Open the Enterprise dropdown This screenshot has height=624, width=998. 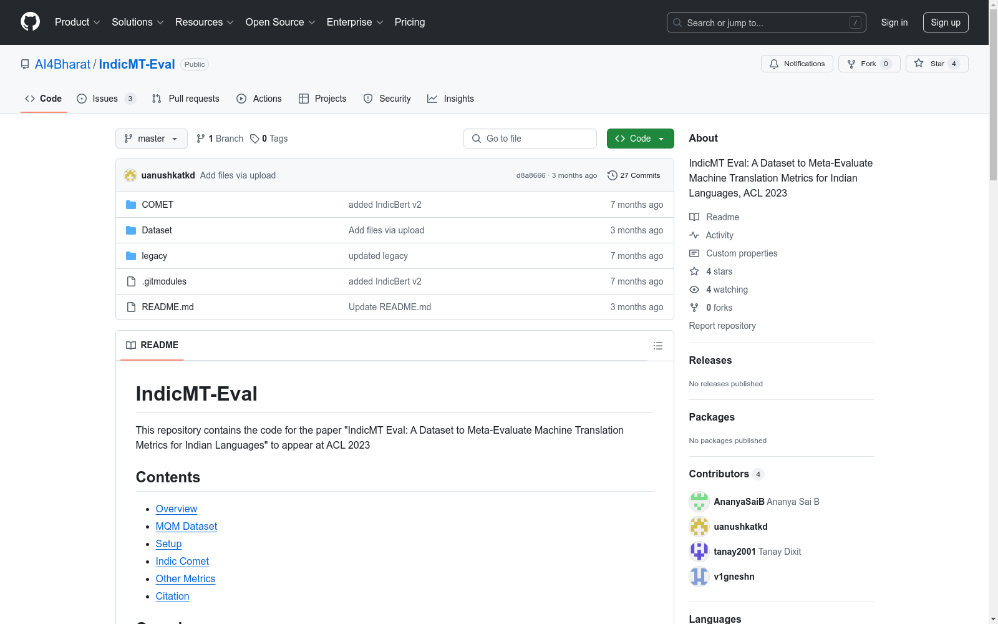355,22
